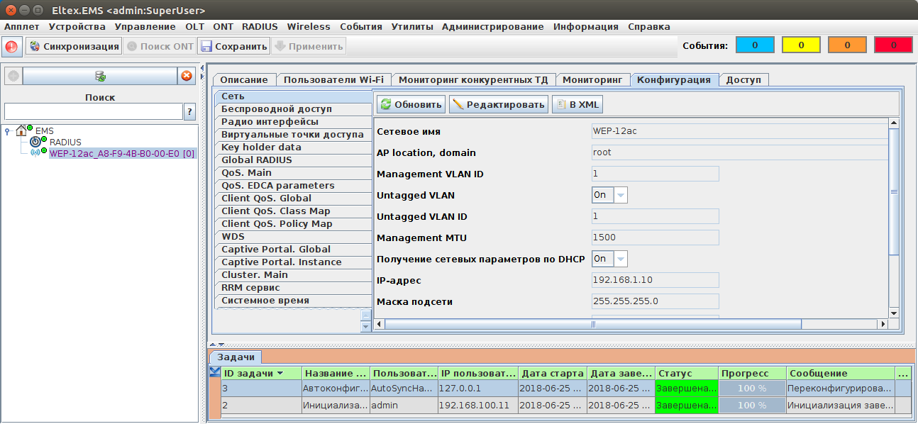This screenshot has width=918, height=424.
Task: Click Сохранить with the floppy disk icon
Action: (x=234, y=47)
